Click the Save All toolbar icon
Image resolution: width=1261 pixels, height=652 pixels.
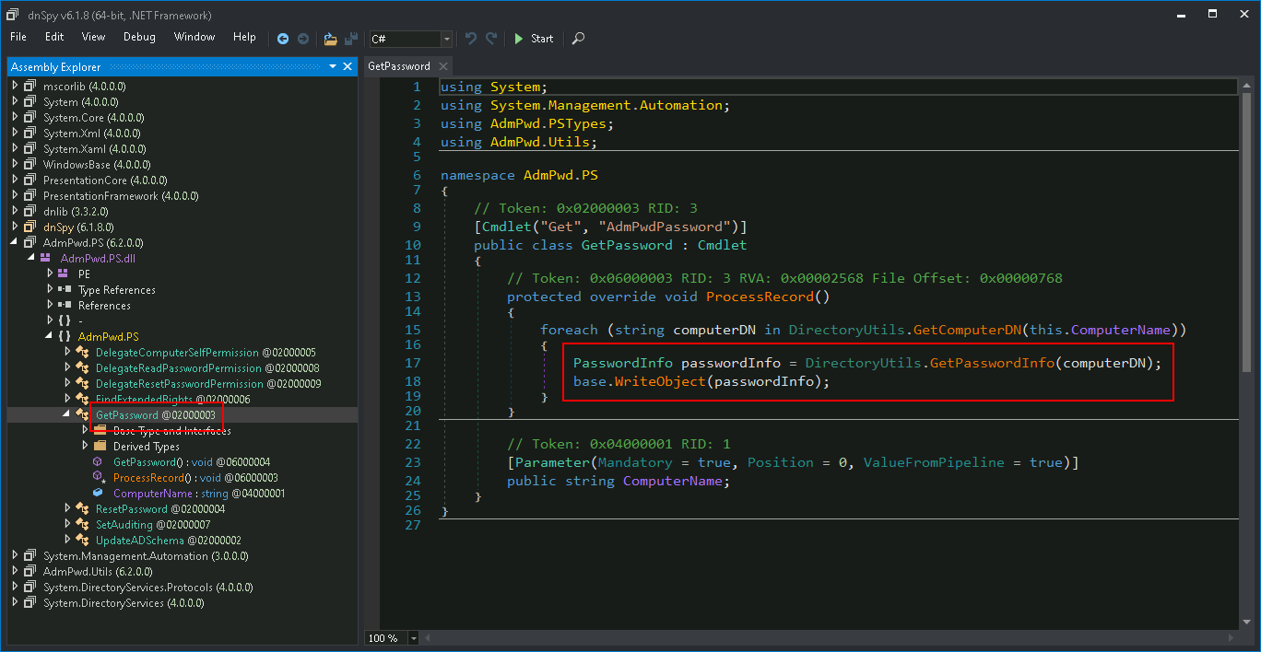350,39
